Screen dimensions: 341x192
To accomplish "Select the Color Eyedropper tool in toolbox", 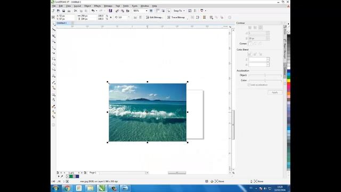I will 53,107.
